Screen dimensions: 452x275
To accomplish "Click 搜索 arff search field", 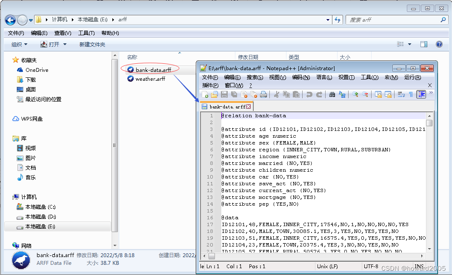I will (397, 20).
